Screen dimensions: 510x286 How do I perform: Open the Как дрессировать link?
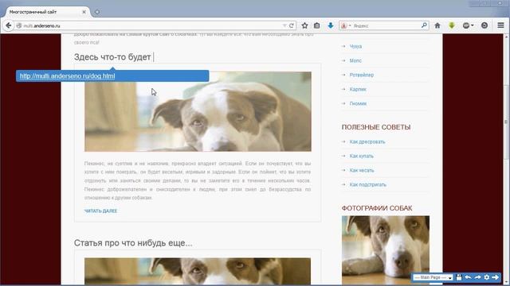pos(367,141)
